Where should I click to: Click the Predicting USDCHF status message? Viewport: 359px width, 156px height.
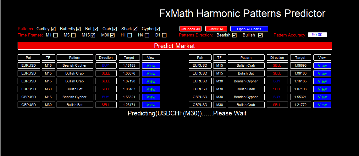pos(187,114)
